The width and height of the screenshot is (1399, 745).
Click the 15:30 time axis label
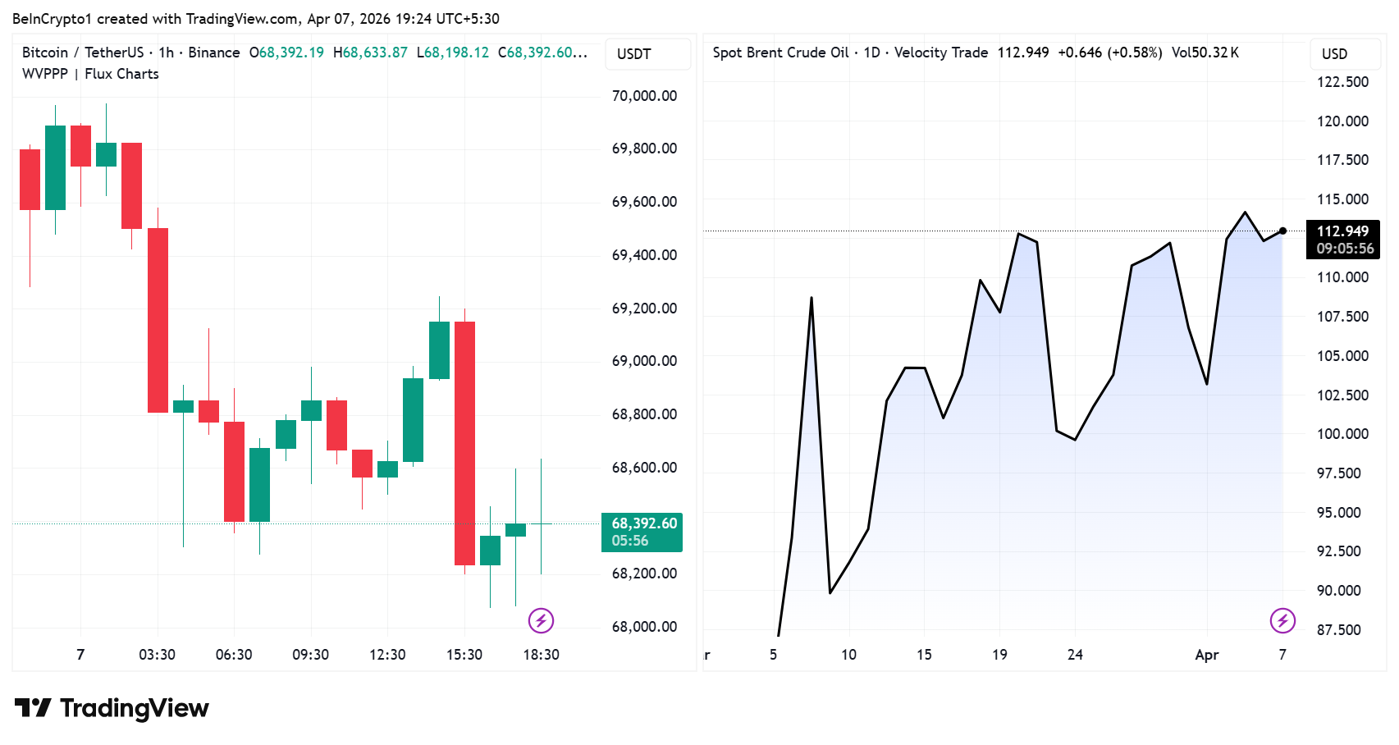464,655
